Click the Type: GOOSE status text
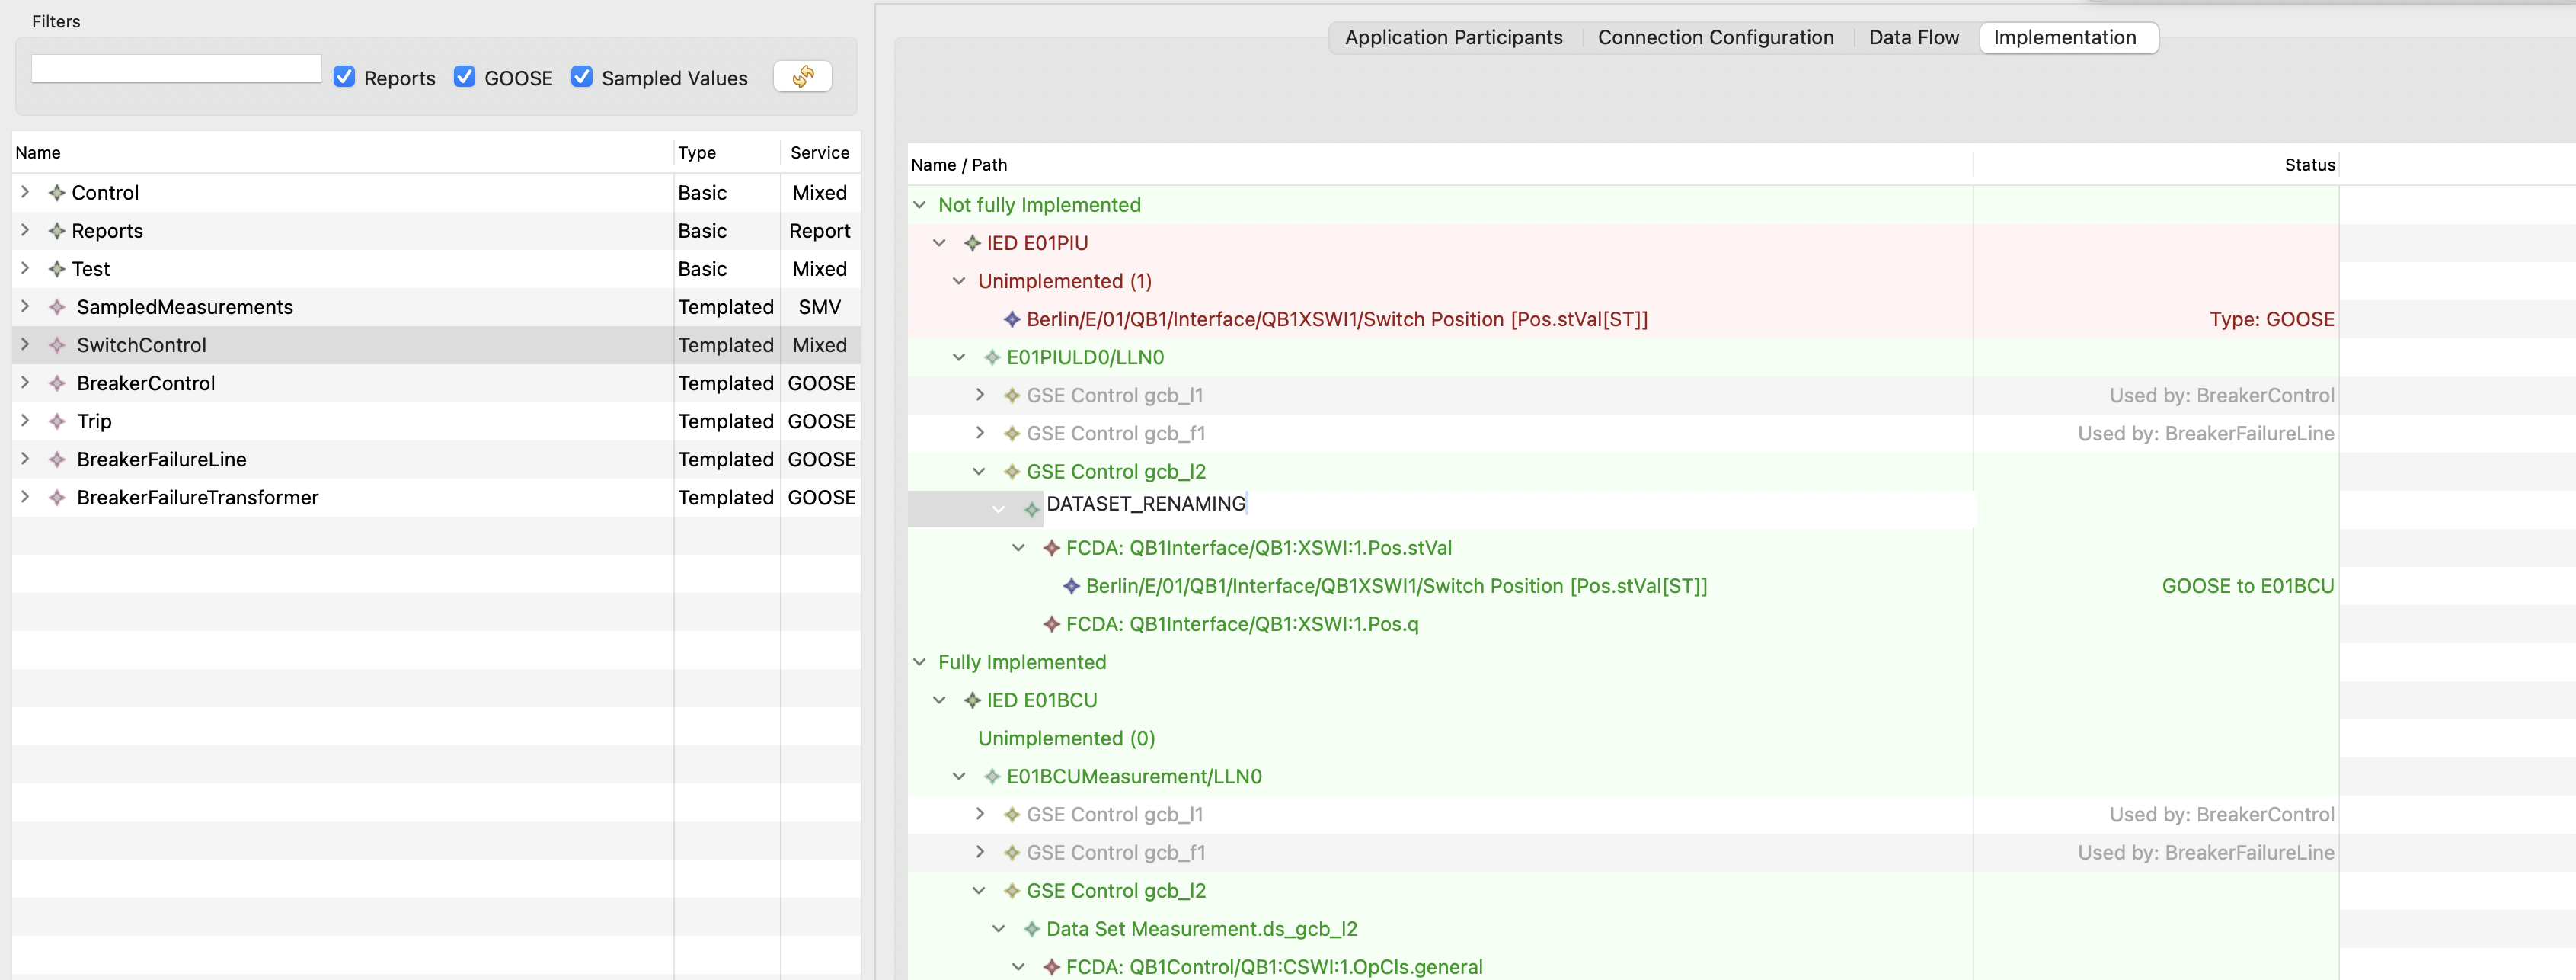2576x980 pixels. click(x=2271, y=319)
